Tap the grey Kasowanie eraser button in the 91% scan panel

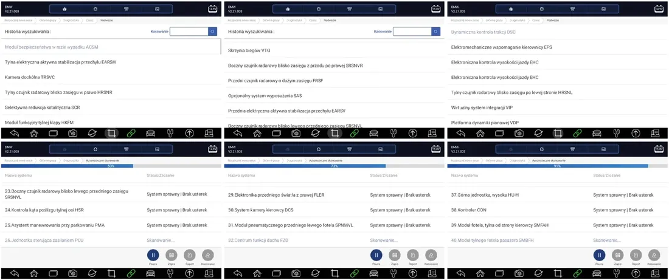pos(654,255)
